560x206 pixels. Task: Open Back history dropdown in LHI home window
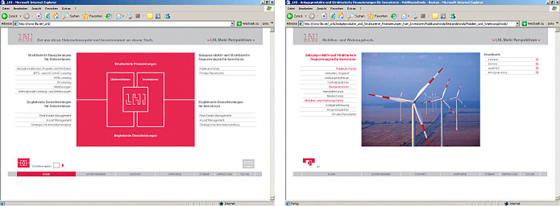click(x=20, y=16)
